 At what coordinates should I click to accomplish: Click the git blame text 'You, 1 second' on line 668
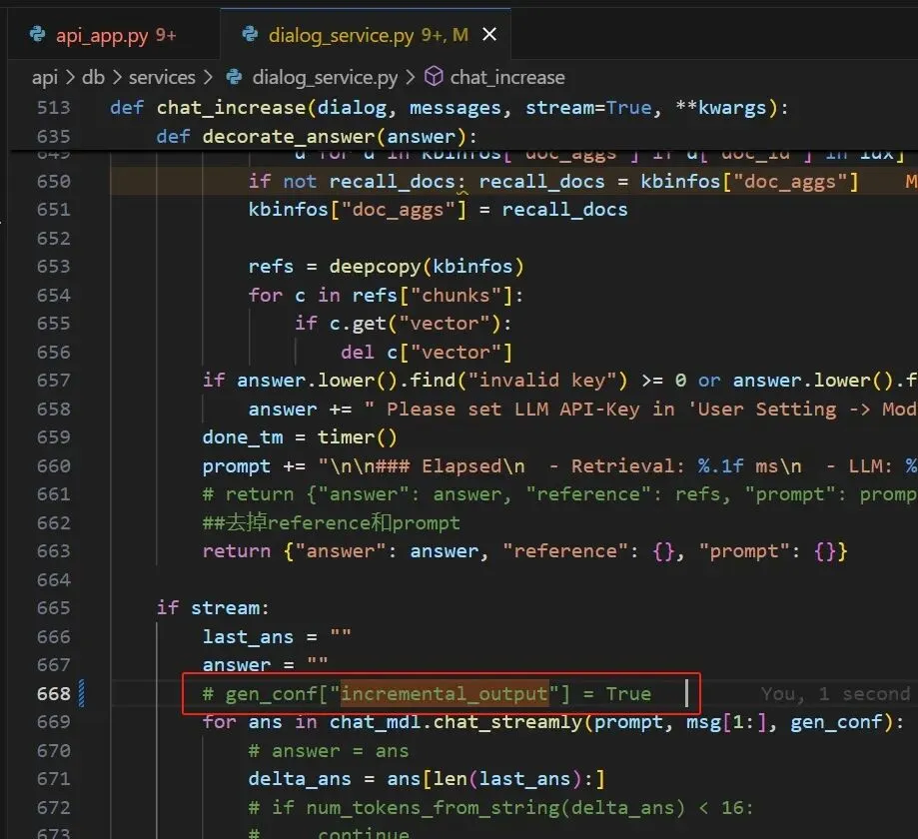click(x=836, y=694)
